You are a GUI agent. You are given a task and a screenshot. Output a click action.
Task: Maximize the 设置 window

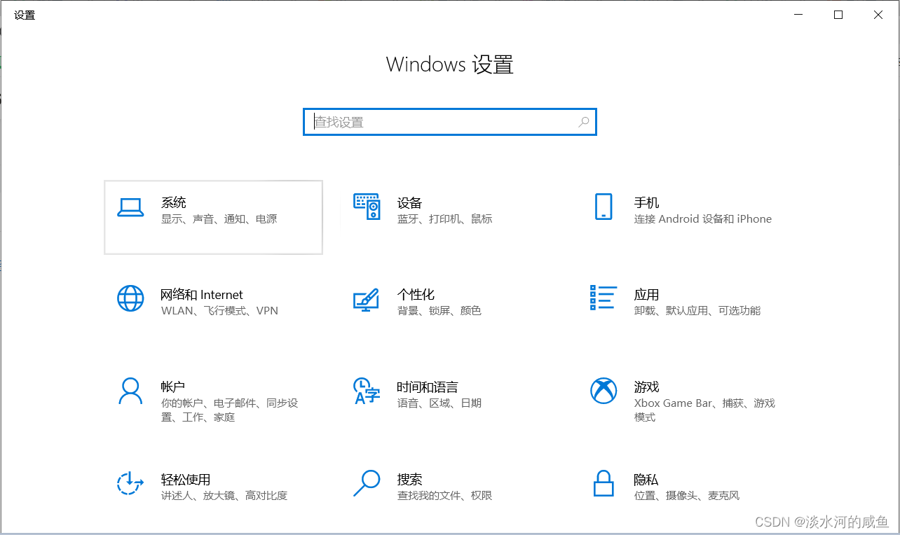pyautogui.click(x=838, y=15)
